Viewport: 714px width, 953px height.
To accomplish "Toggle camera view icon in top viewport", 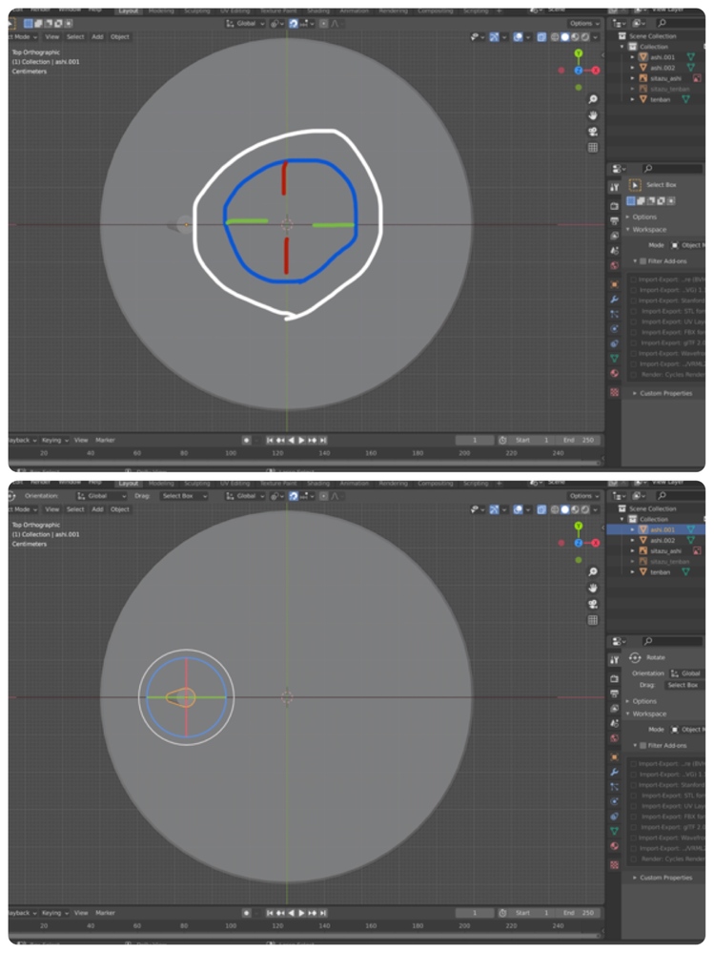I will point(593,132).
